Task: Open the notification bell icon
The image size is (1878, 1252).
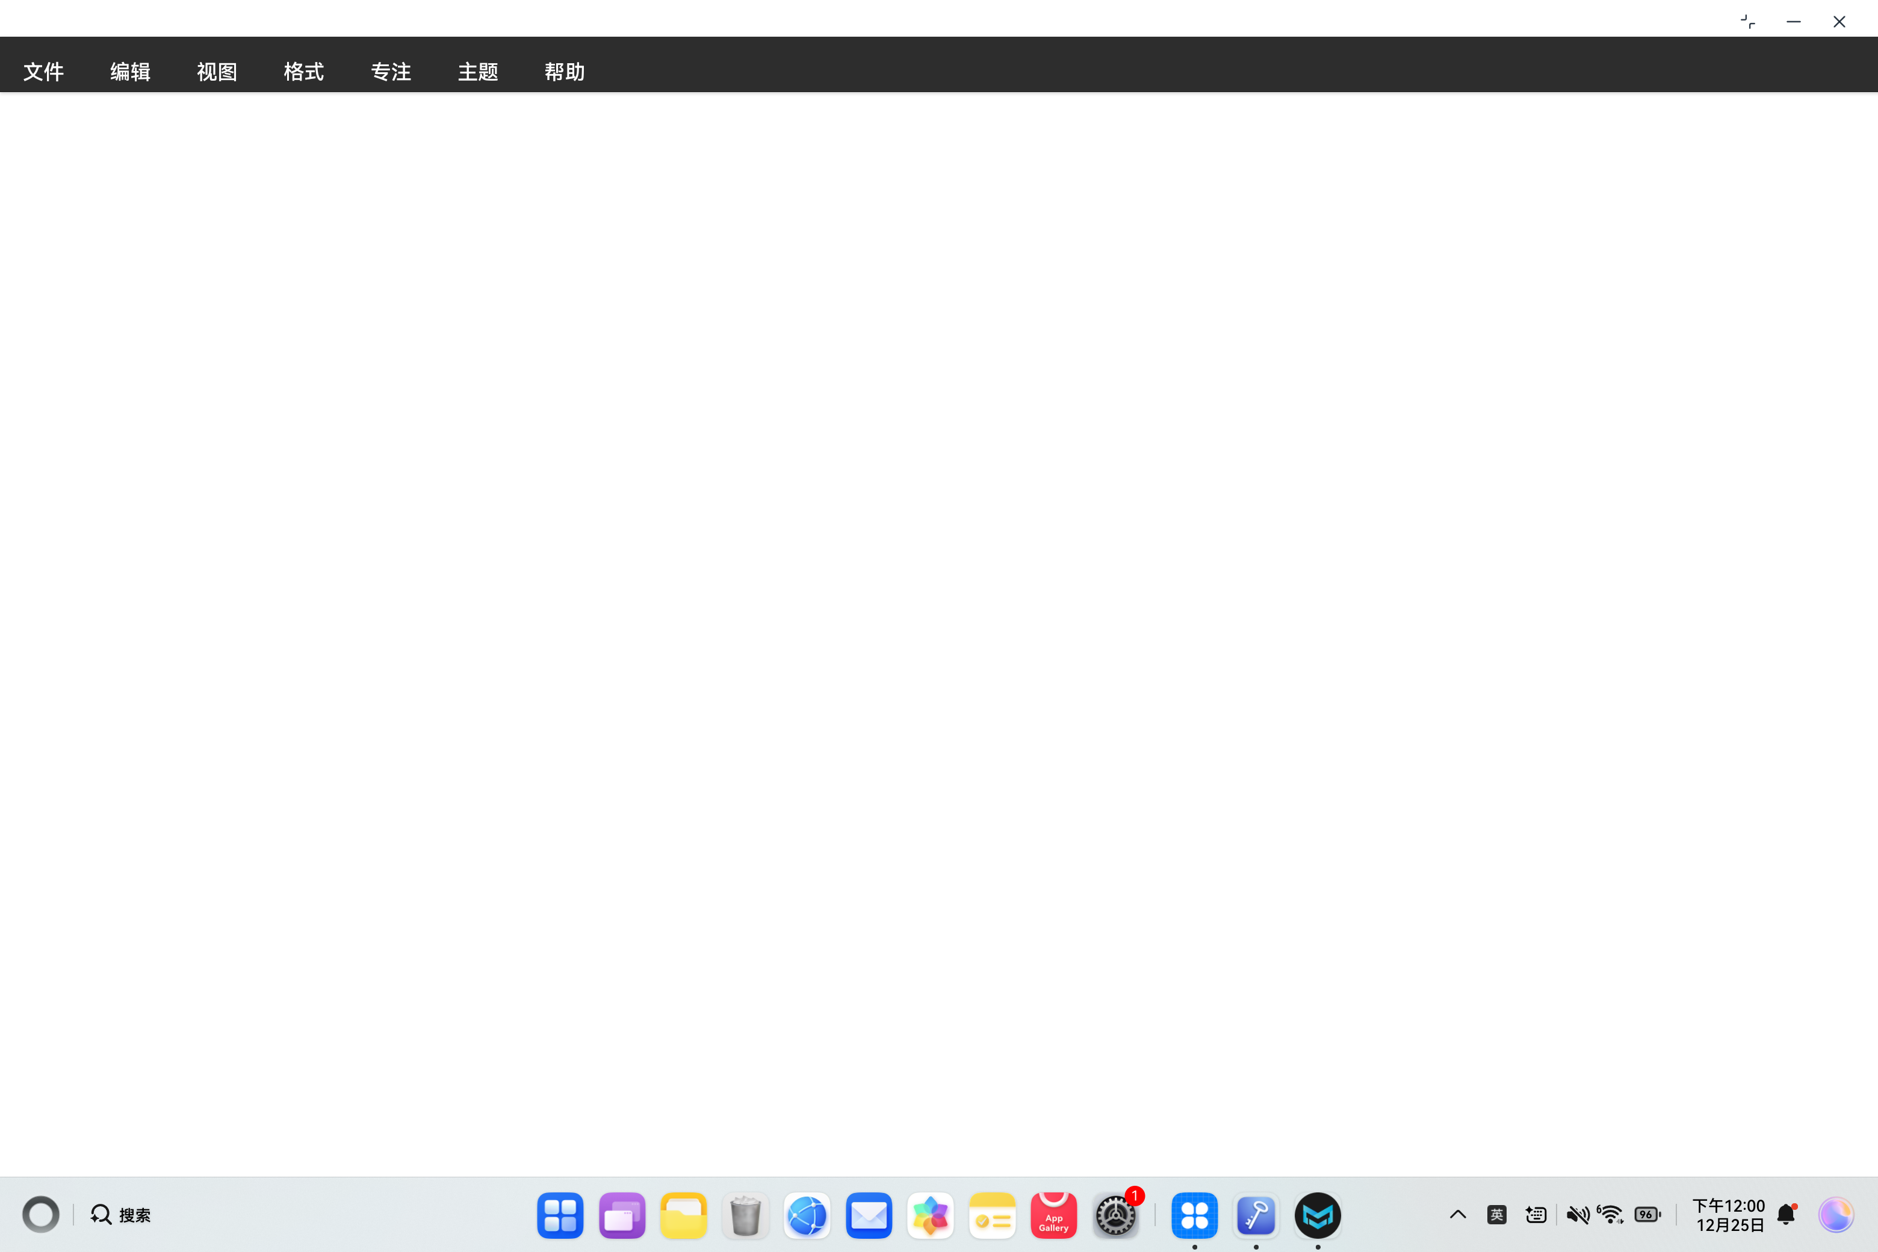Action: (1787, 1215)
